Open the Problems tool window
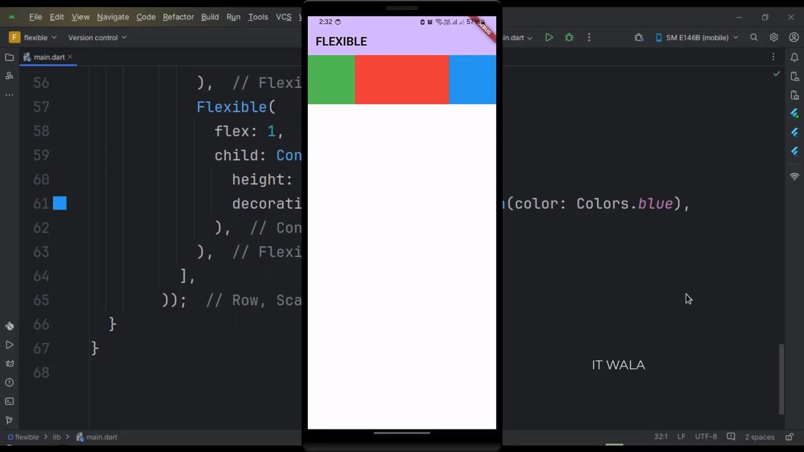 [x=9, y=382]
